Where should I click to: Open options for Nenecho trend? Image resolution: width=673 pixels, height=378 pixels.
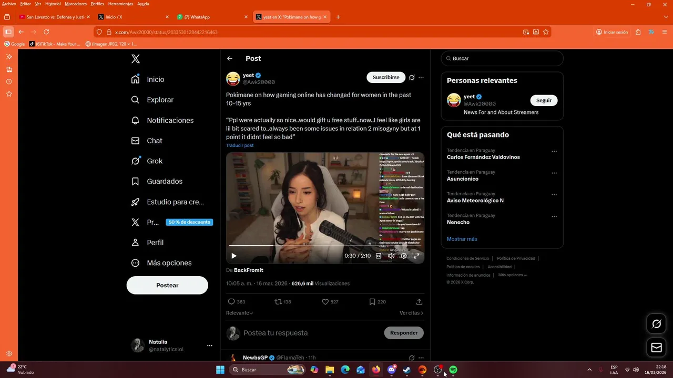(554, 216)
